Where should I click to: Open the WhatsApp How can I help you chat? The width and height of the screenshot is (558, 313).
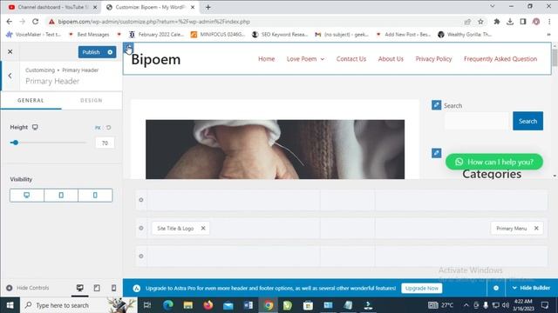(494, 162)
